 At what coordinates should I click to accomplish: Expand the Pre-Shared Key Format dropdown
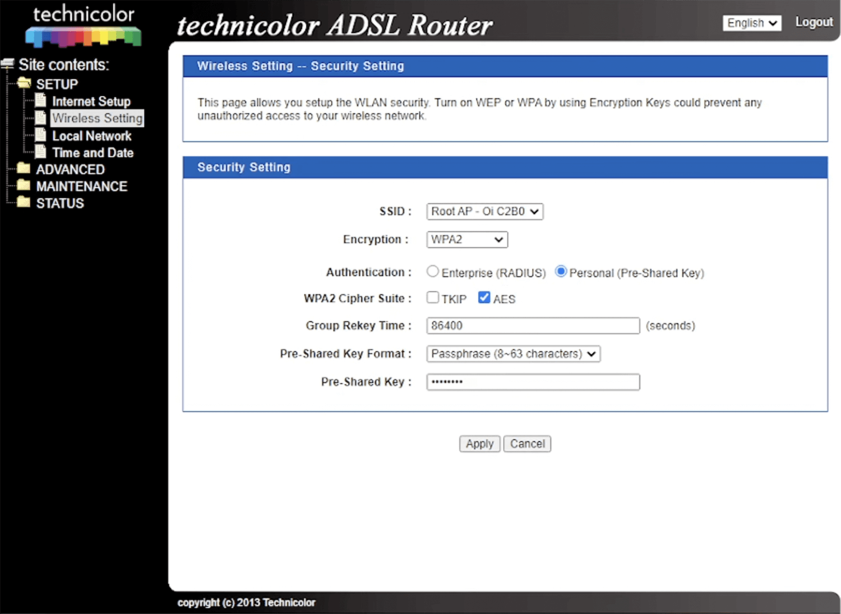click(513, 354)
